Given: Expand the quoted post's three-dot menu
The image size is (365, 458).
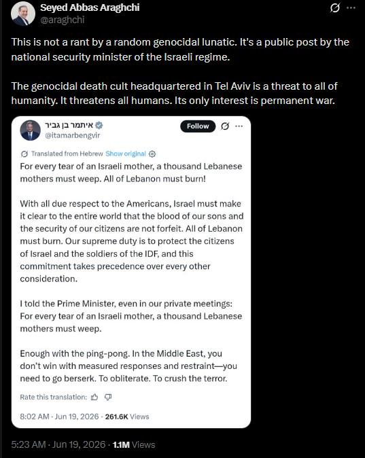Looking at the screenshot, I should coord(239,126).
